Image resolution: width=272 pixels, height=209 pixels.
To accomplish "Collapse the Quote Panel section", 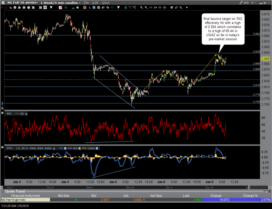I will (3, 191).
